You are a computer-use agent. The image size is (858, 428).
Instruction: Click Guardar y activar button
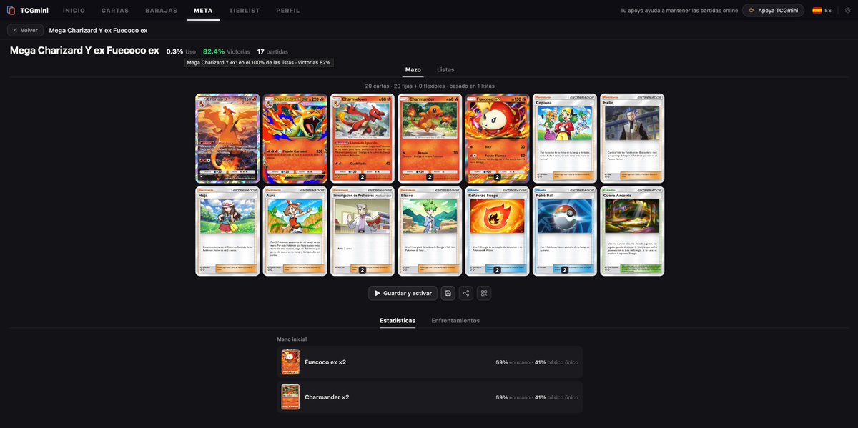point(403,293)
